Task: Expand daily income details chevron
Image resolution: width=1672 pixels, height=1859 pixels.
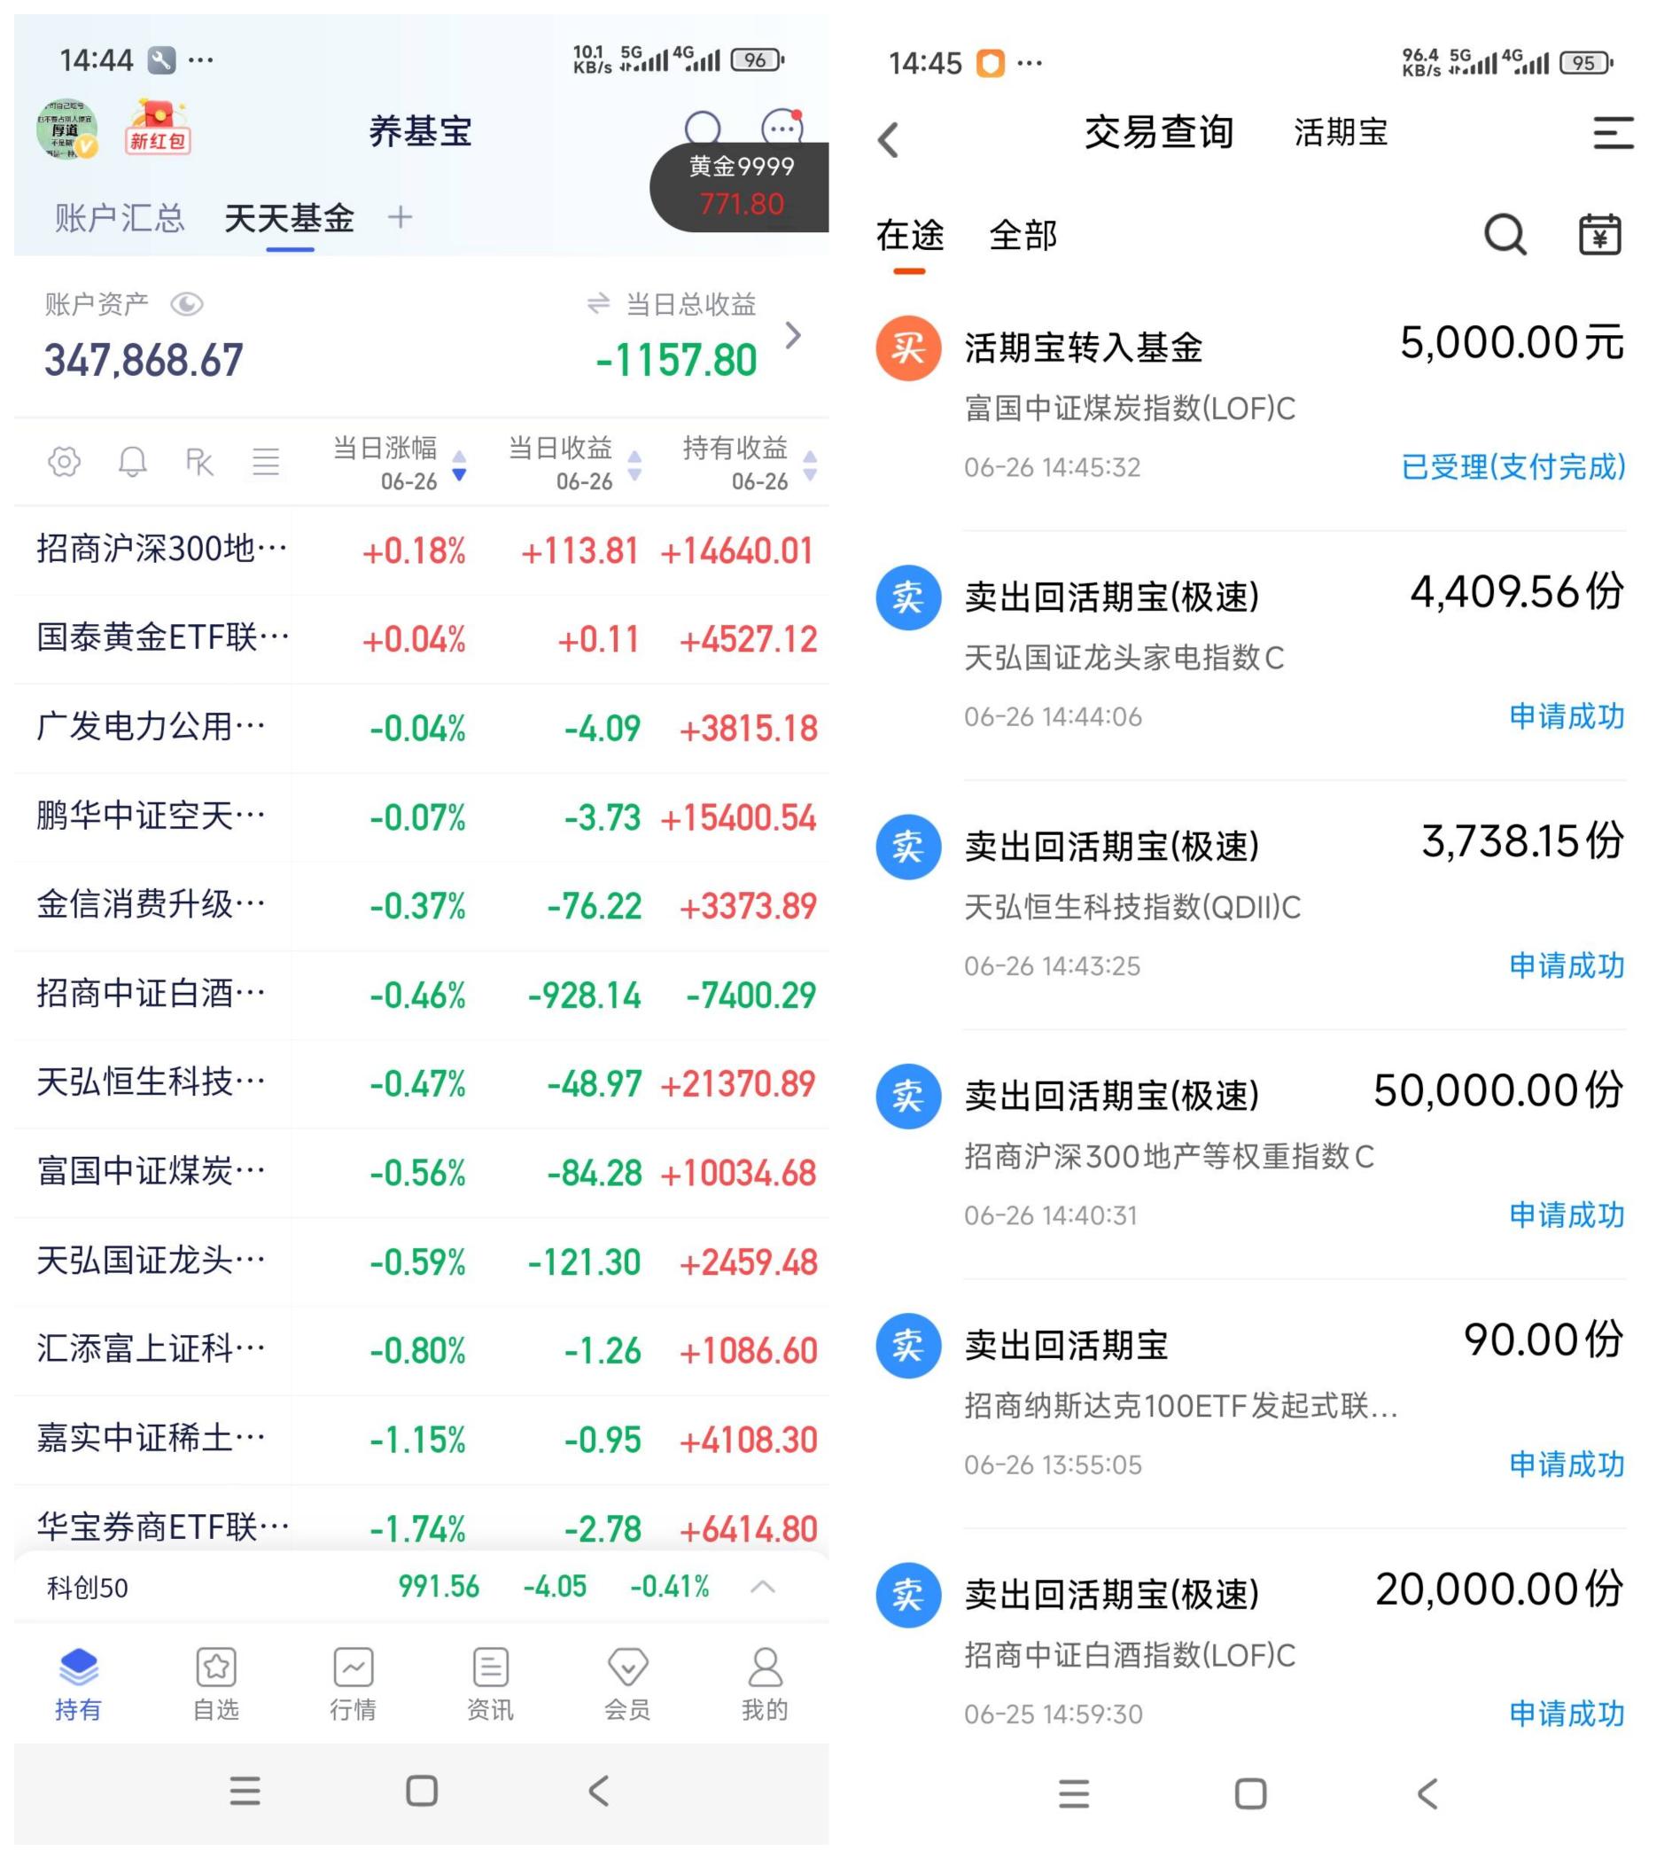Action: 794,335
